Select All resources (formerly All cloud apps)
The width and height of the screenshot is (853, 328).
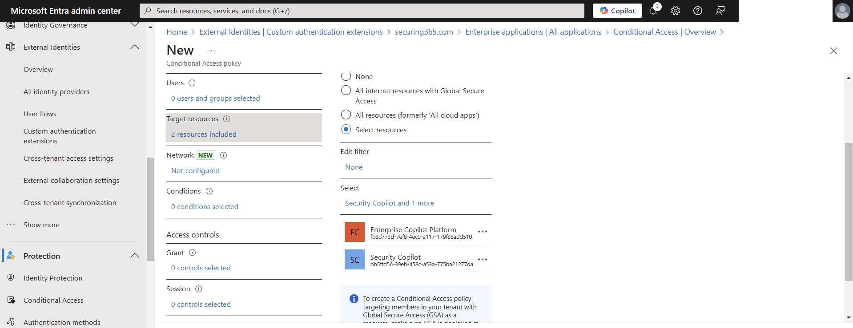(x=346, y=115)
